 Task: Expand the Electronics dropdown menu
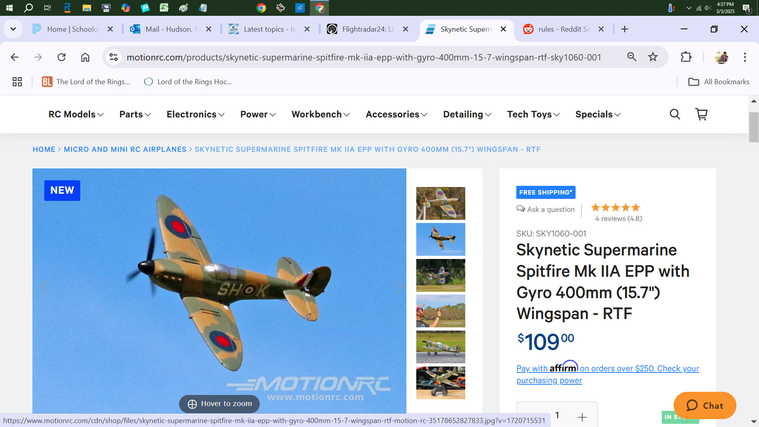pyautogui.click(x=195, y=114)
